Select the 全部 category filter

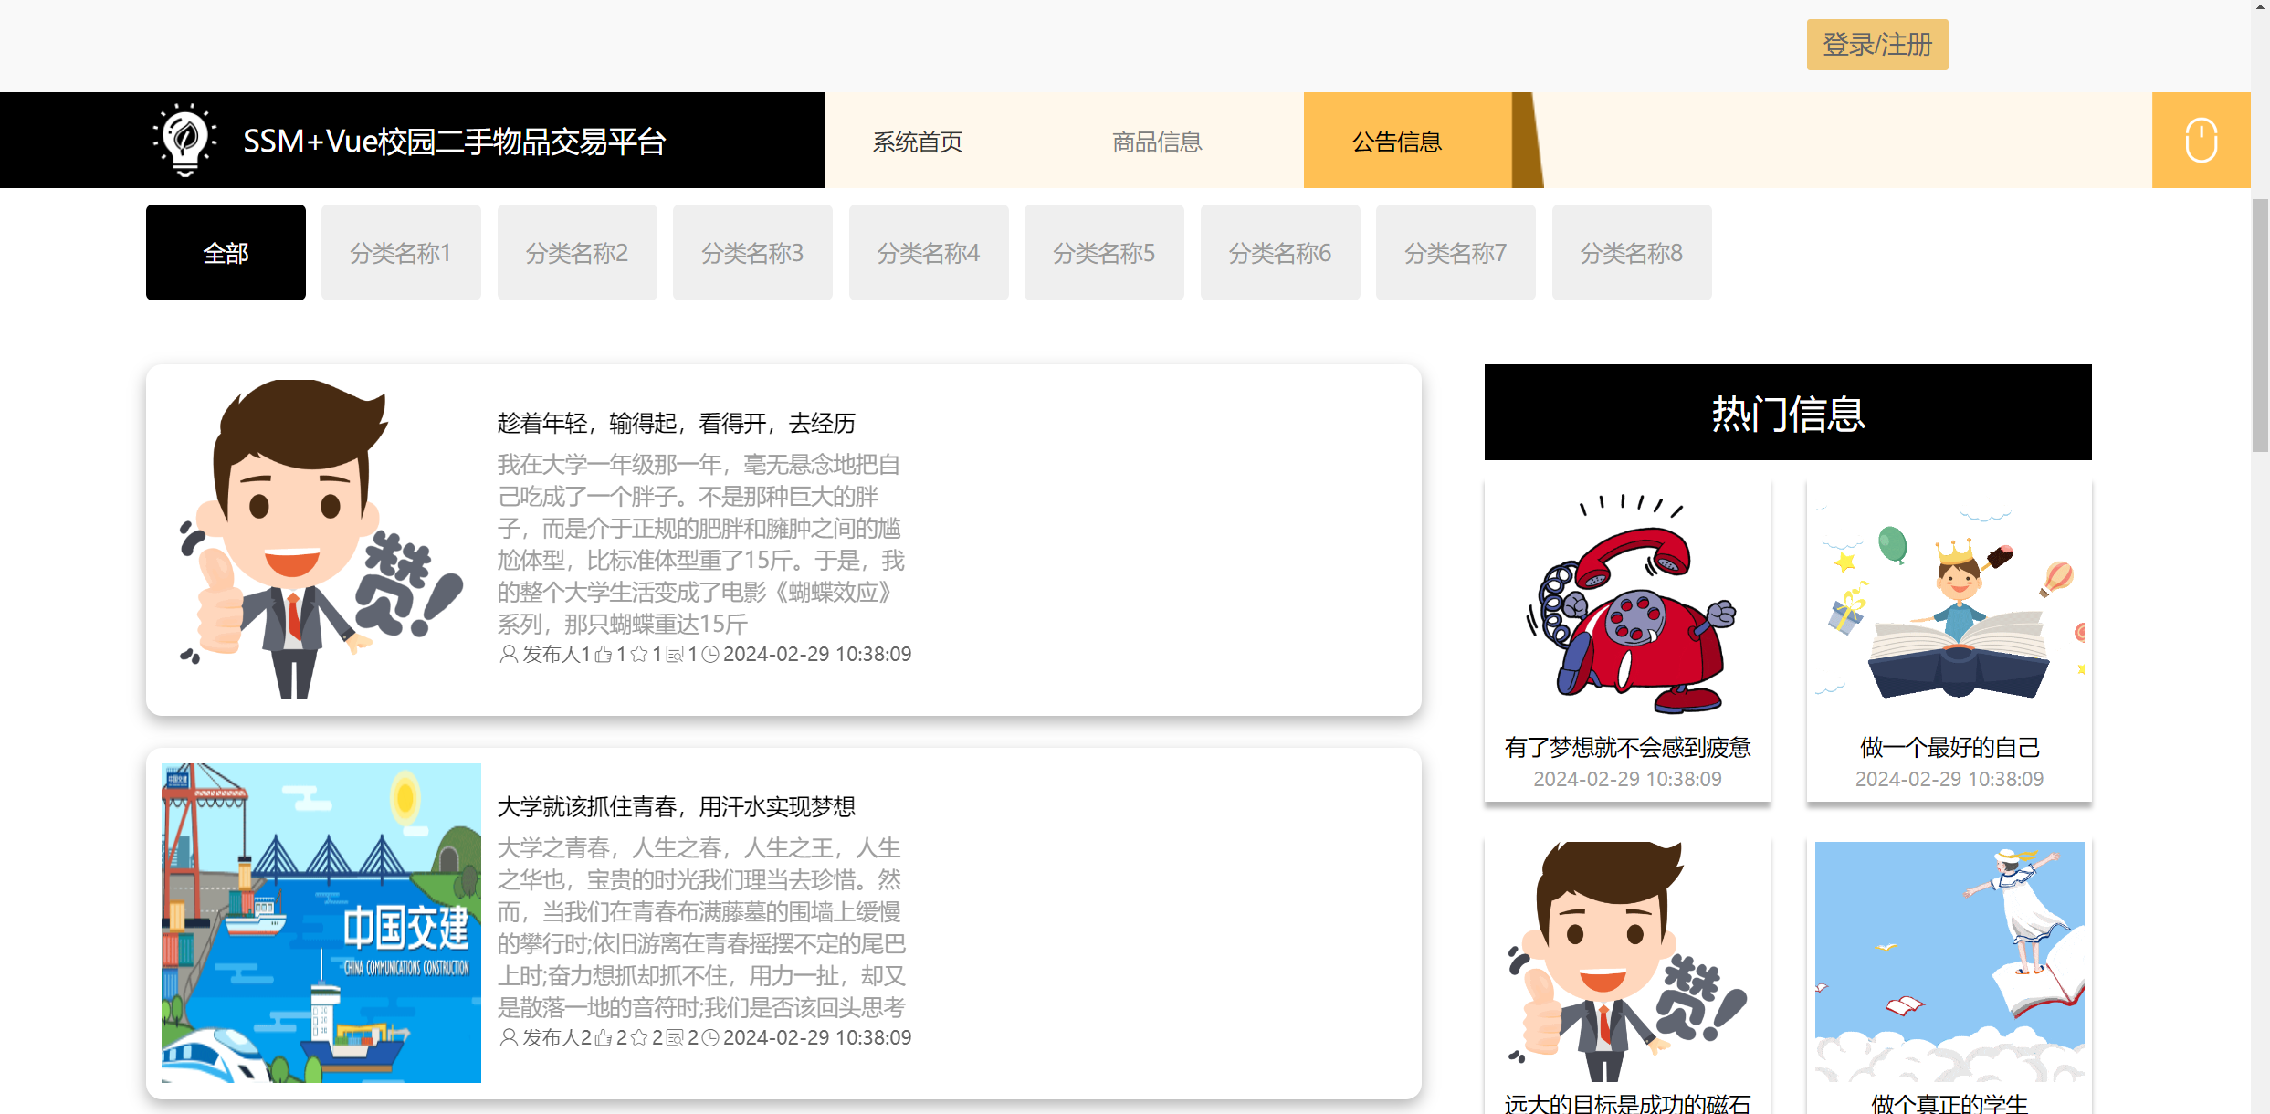[x=225, y=252]
